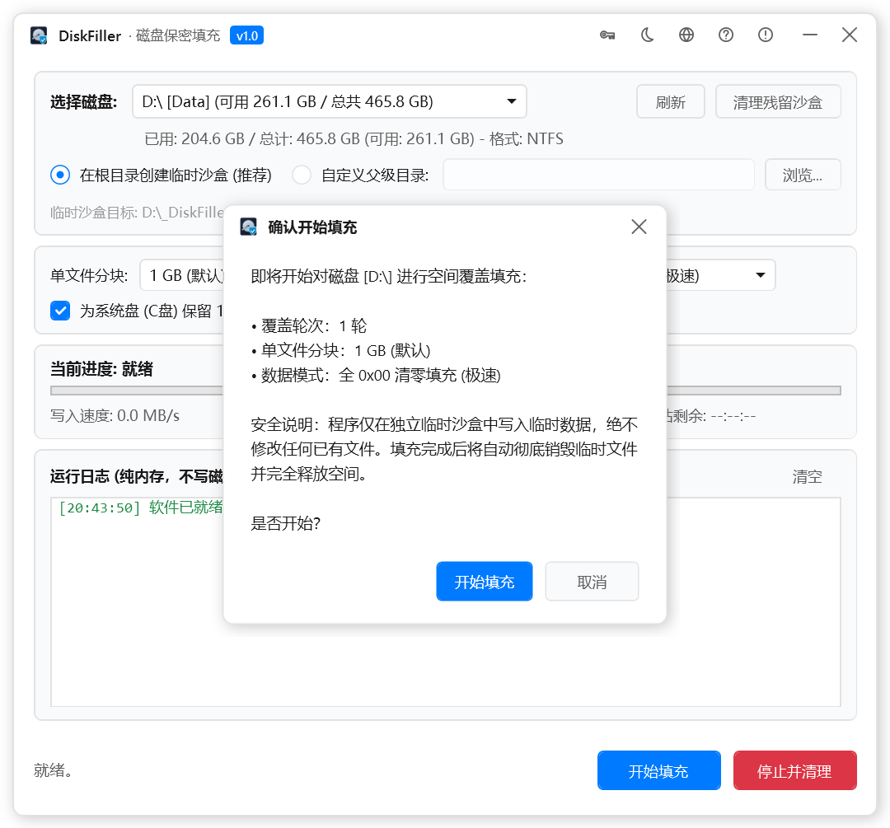Image resolution: width=890 pixels, height=828 pixels.
Task: Click the 写入速度: 0.0 MB/s text
Action: [x=115, y=416]
